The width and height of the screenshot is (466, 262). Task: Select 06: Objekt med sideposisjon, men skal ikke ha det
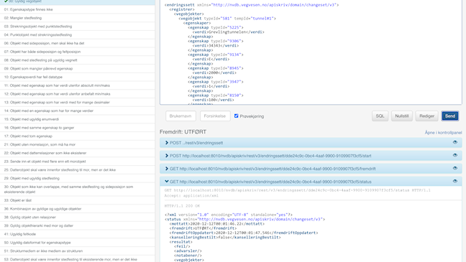[x=77, y=43]
